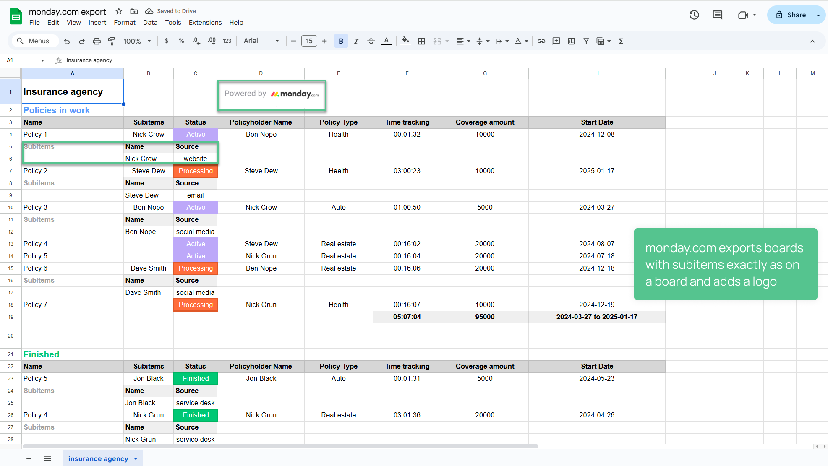Click the formula bar showing Insurance agency

pyautogui.click(x=445, y=60)
